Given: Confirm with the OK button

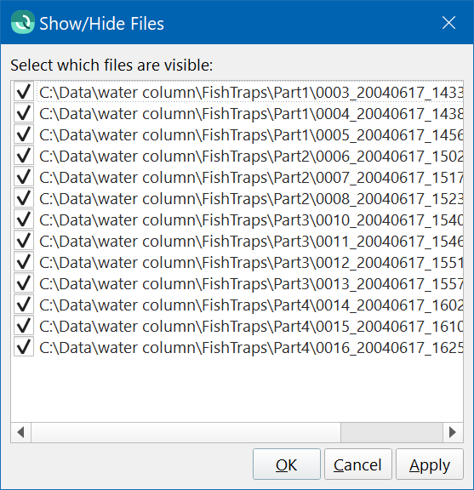Looking at the screenshot, I should pyautogui.click(x=287, y=464).
